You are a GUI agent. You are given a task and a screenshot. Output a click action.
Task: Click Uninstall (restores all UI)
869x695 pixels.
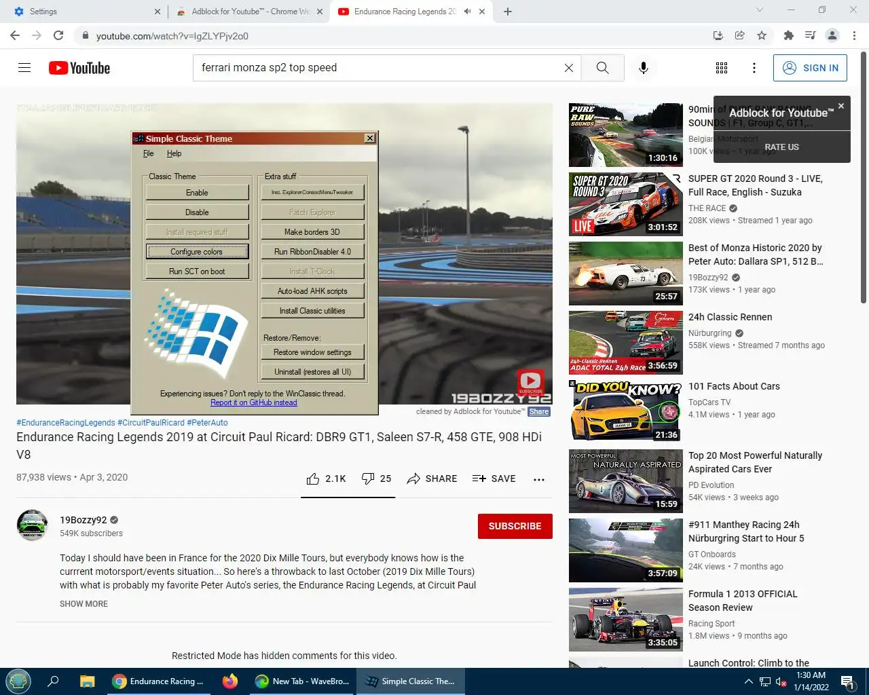pos(312,372)
